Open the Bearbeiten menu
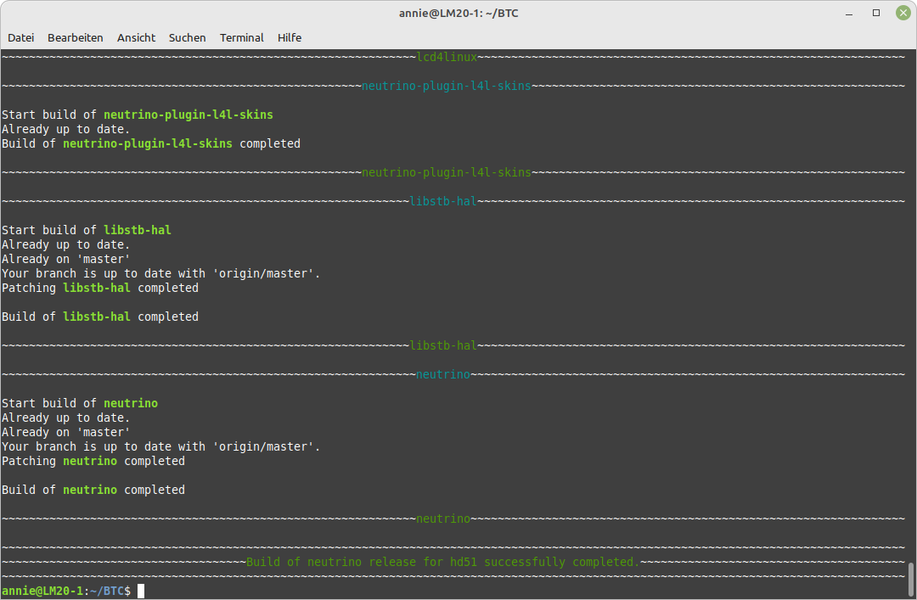 (x=76, y=37)
